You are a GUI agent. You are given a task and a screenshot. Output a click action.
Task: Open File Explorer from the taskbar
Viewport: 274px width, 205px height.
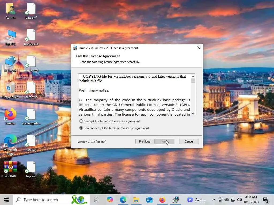click(x=136, y=200)
